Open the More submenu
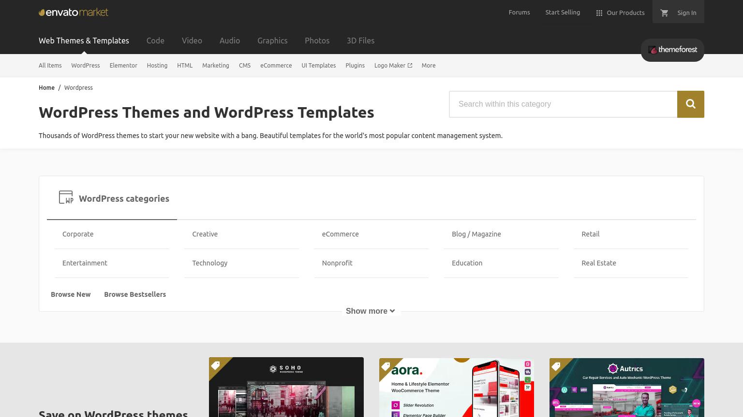Viewport: 743px width, 417px height. point(429,66)
